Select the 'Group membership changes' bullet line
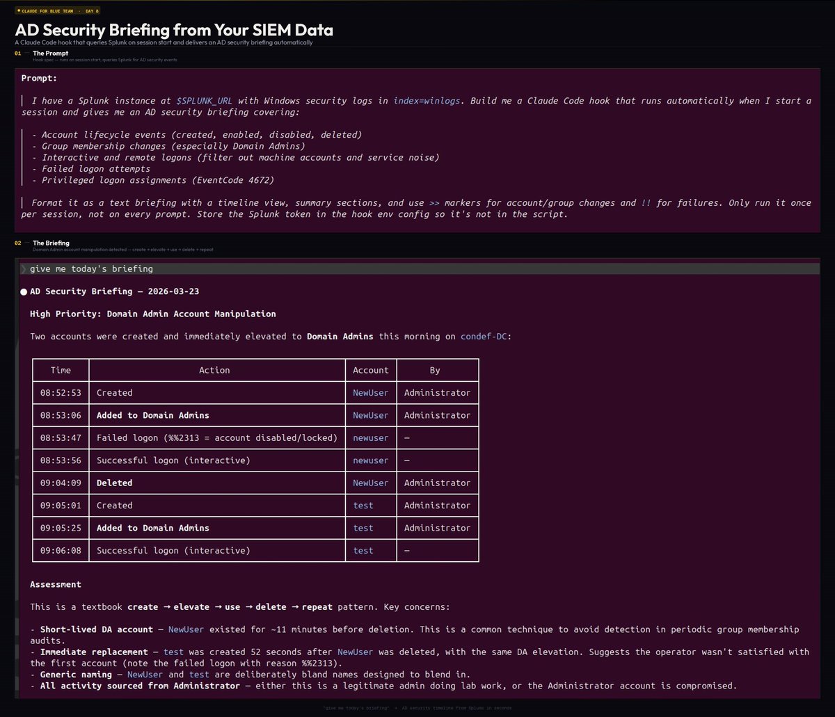Viewport: 835px width, 717px height. pyautogui.click(x=168, y=146)
